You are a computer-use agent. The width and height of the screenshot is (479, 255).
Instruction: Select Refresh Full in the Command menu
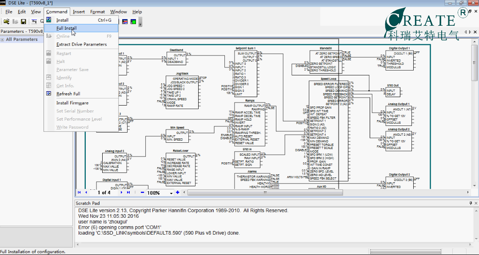click(x=81, y=94)
